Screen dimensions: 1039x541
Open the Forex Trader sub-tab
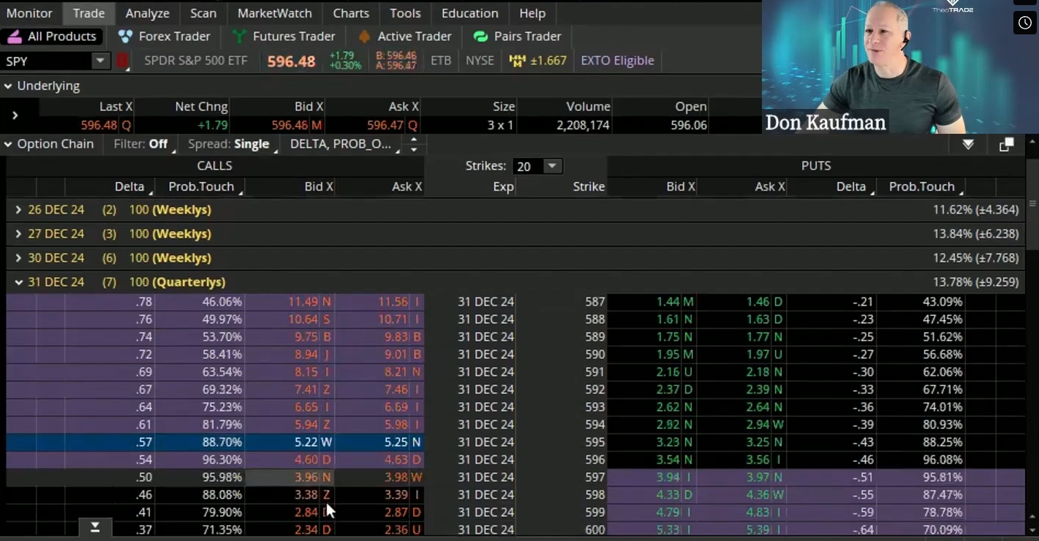[164, 36]
